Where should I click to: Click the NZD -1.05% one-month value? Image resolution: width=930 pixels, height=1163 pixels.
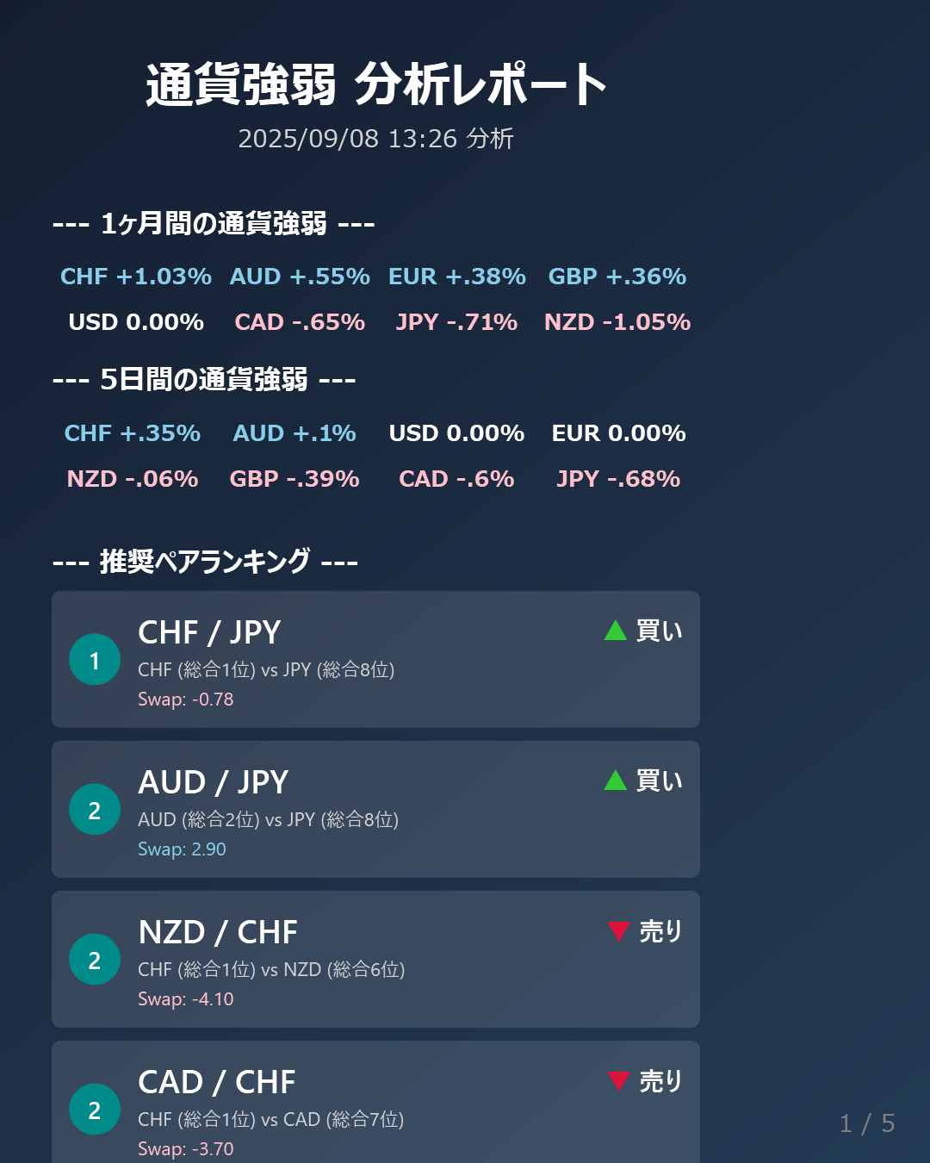pos(617,322)
